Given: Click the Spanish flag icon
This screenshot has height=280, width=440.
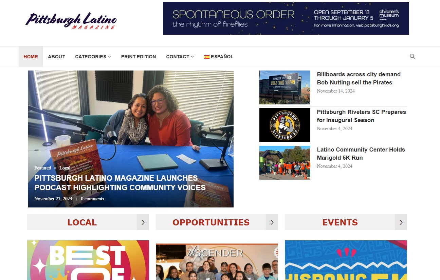Looking at the screenshot, I should (206, 57).
